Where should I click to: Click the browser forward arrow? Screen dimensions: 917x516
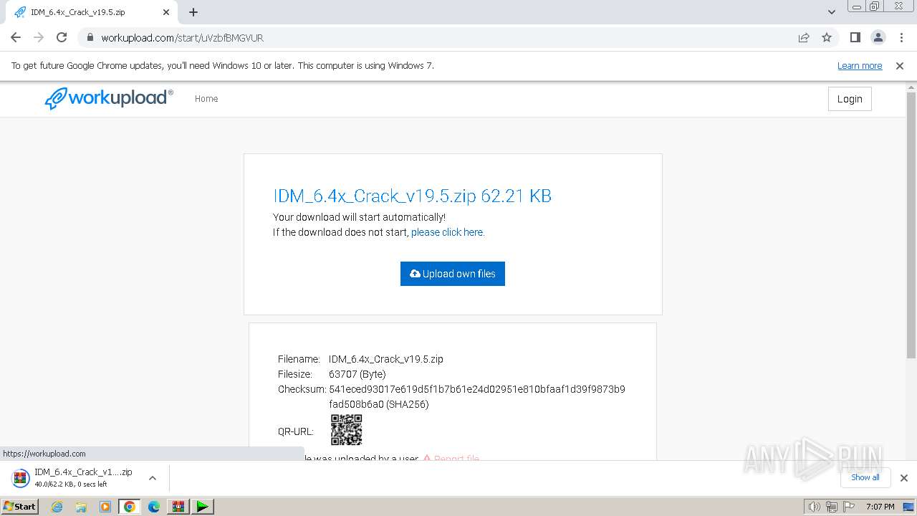pyautogui.click(x=39, y=38)
